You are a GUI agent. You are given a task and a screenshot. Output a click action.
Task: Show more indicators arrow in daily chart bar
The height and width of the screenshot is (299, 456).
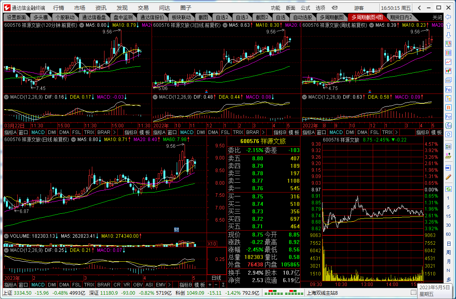click(x=169, y=285)
